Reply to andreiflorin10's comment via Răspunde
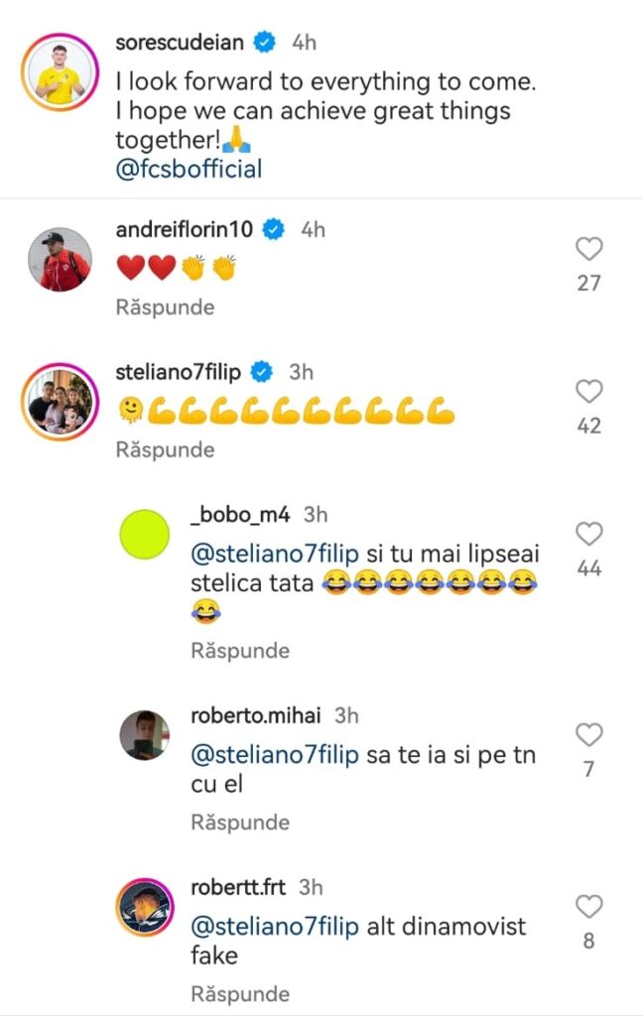 (165, 308)
